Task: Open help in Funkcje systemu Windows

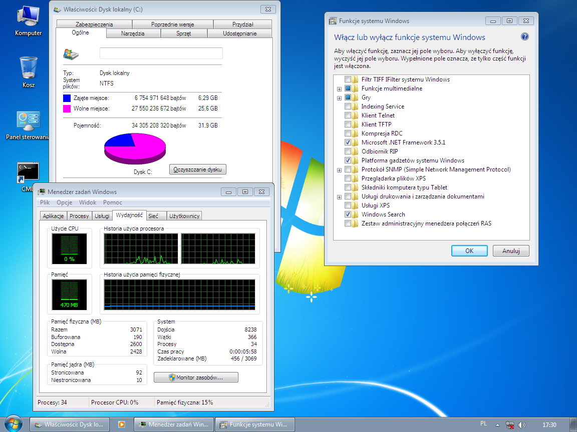Action: pos(525,37)
